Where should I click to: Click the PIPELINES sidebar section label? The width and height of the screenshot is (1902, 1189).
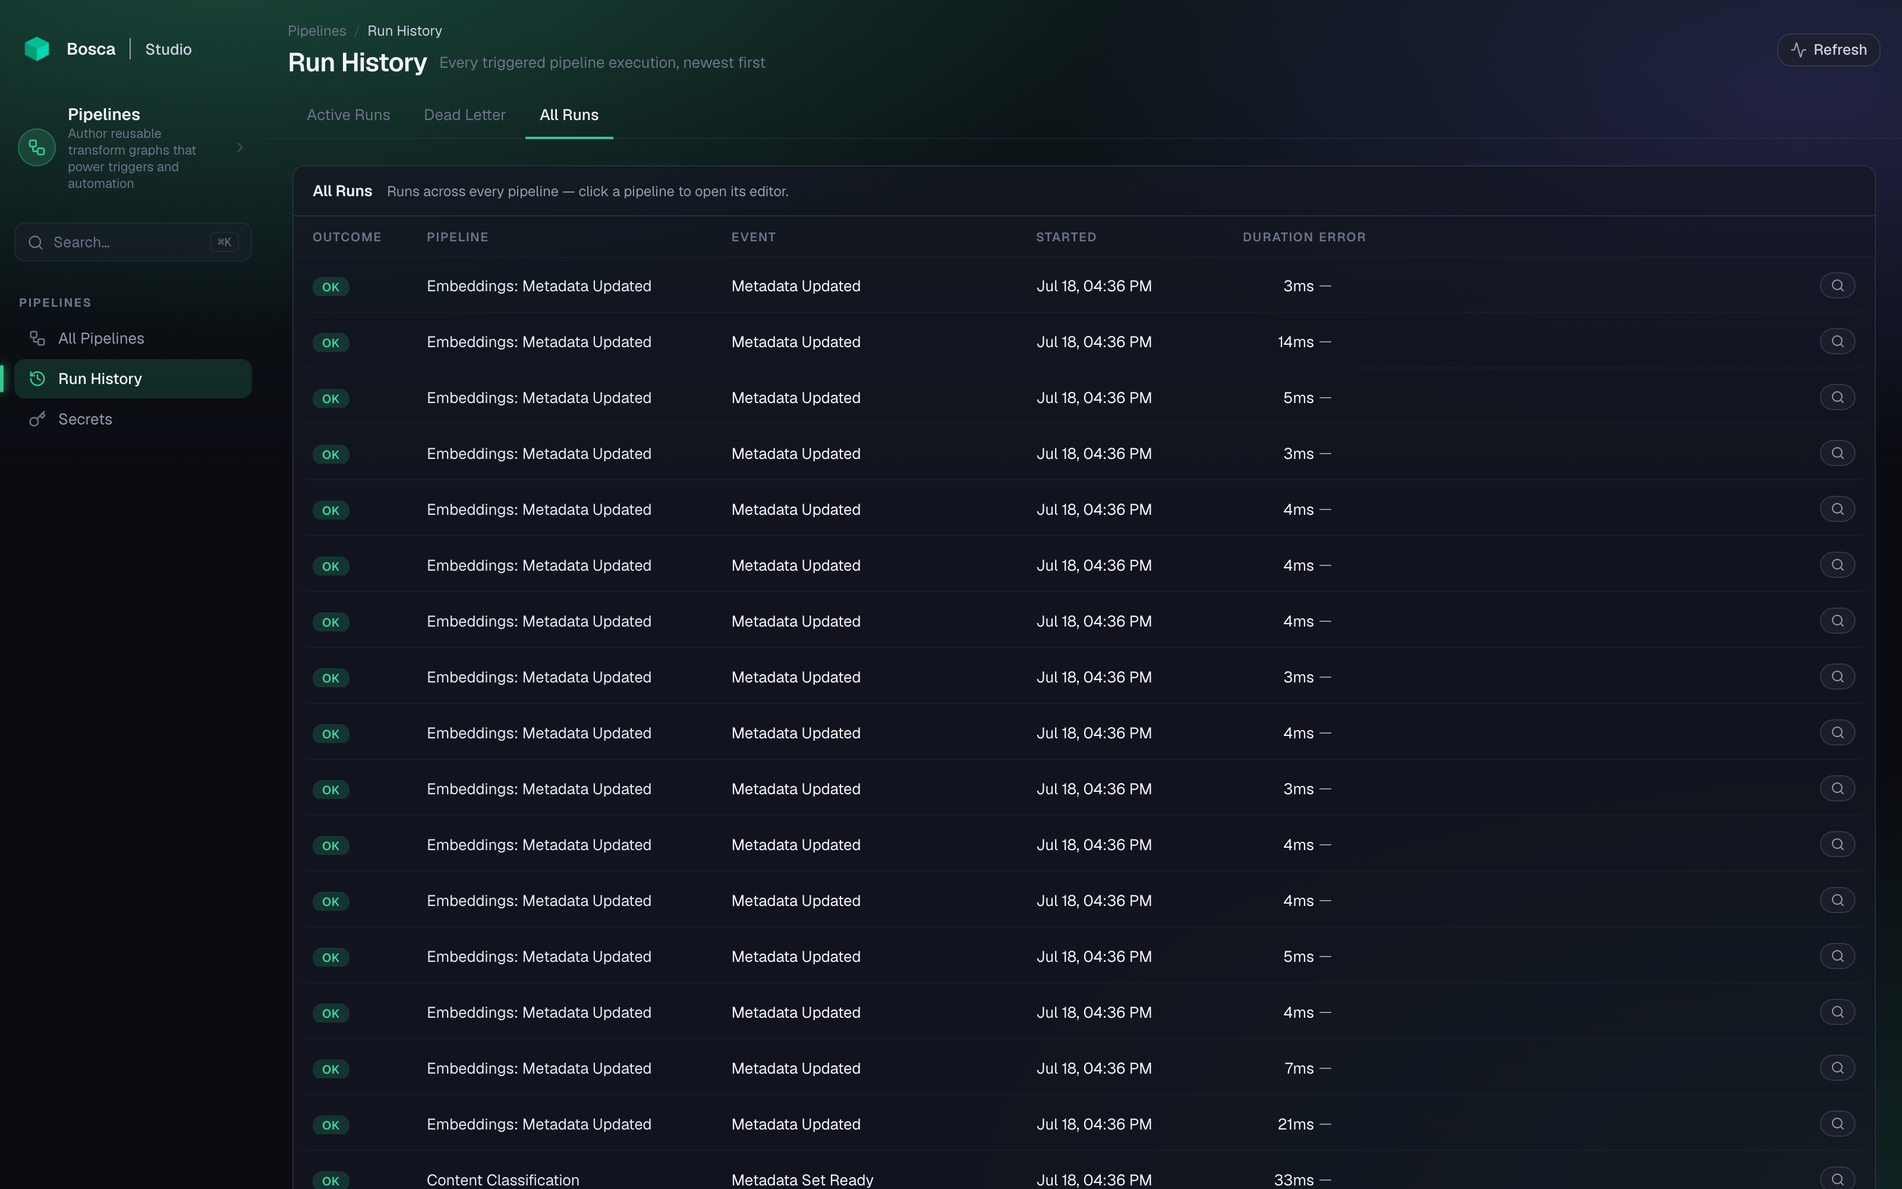55,303
